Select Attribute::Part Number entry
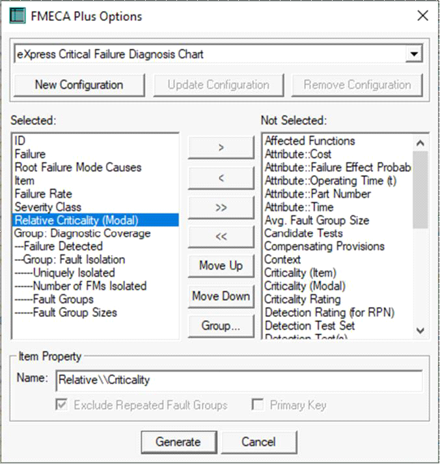 point(338,194)
